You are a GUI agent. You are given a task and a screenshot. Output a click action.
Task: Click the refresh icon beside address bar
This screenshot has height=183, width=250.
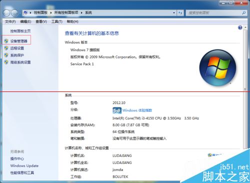(x=180, y=13)
